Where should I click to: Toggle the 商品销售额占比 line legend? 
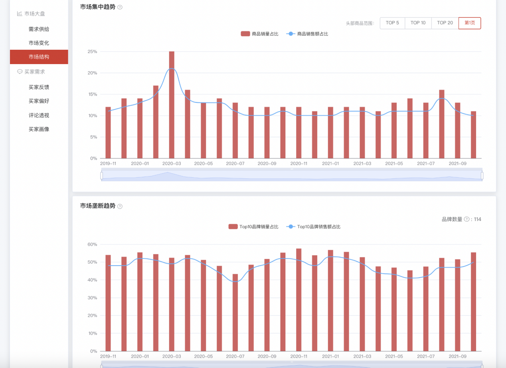pyautogui.click(x=307, y=34)
